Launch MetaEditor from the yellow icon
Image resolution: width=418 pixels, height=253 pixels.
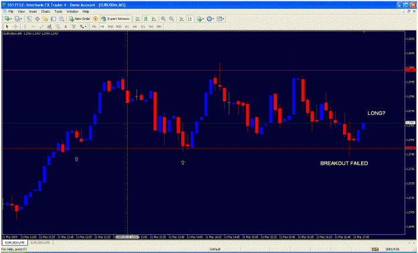95,19
